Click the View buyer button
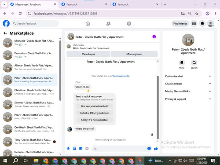 click(88, 54)
